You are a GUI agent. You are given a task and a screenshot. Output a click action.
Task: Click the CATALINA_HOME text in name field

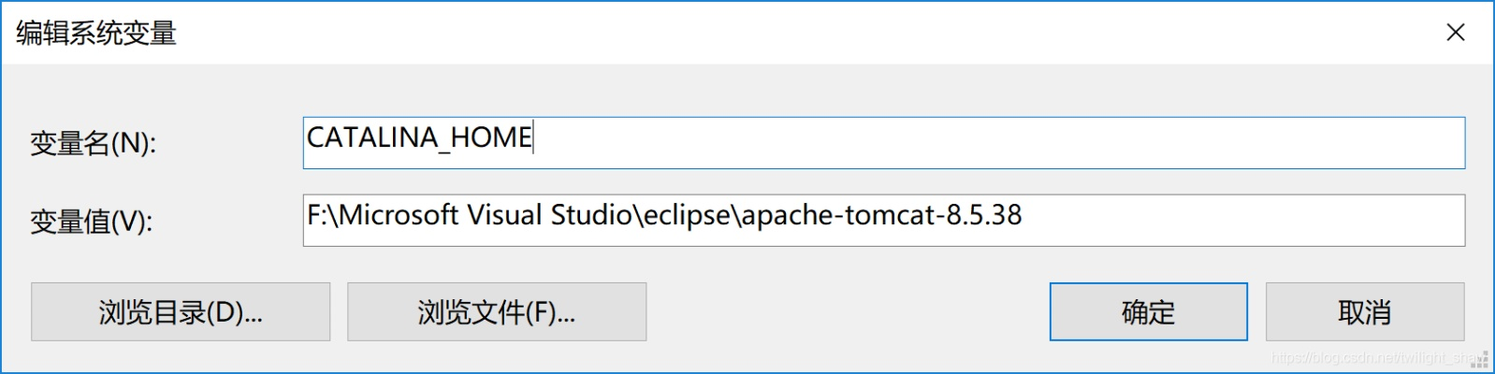pos(419,138)
